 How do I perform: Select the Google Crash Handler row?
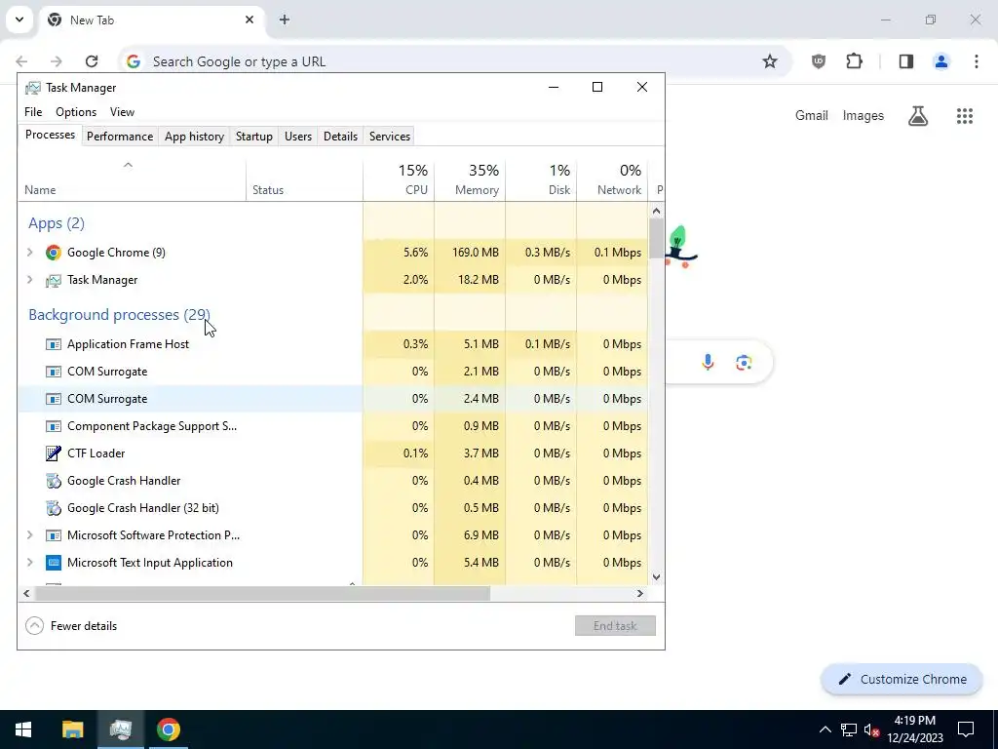pyautogui.click(x=333, y=480)
